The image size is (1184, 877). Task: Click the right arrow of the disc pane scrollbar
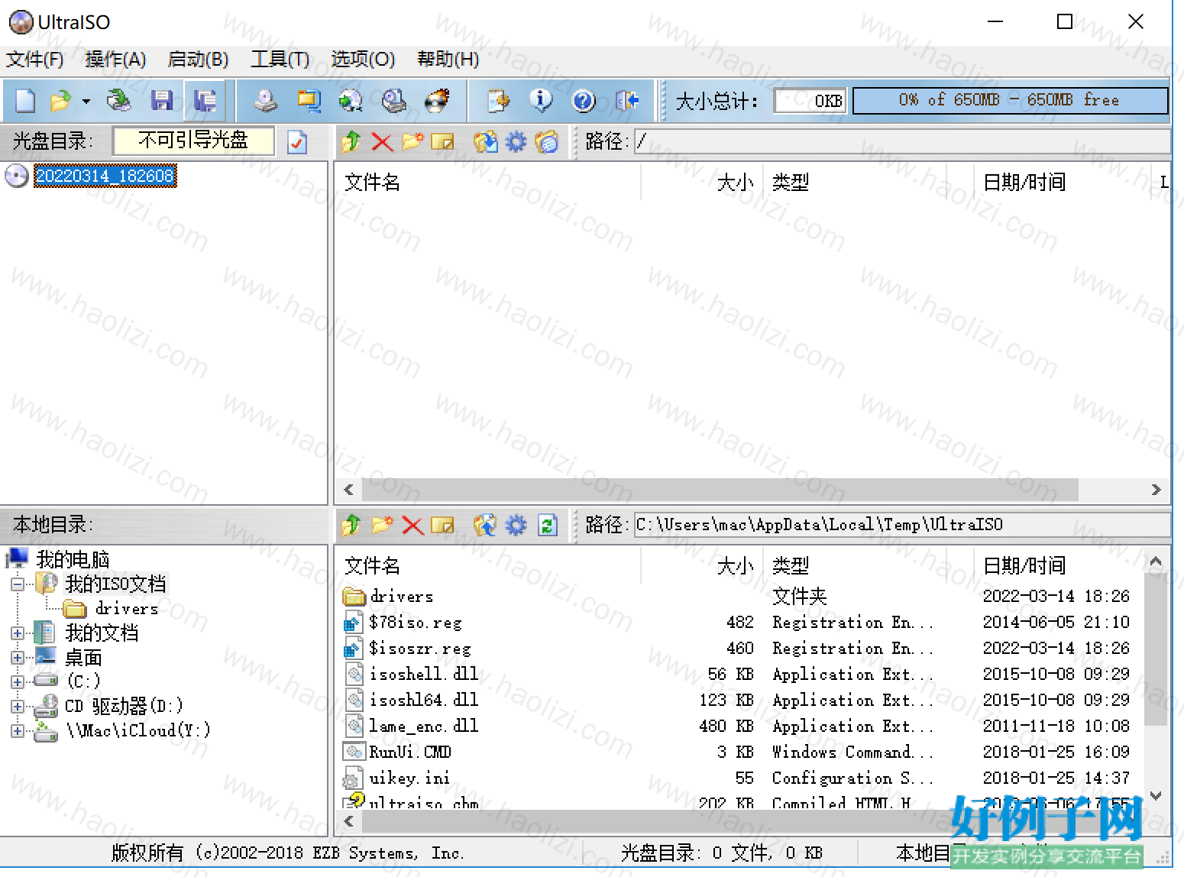[x=1156, y=490]
